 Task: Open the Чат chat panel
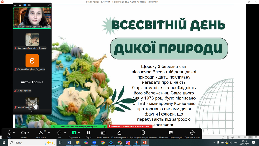point(59,134)
